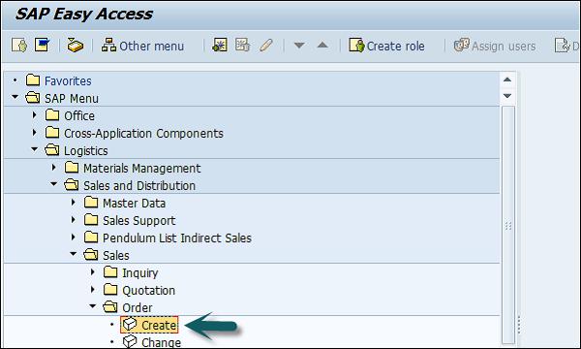Expand the Sales Support folder
Image resolution: width=581 pixels, height=349 pixels.
tap(74, 219)
